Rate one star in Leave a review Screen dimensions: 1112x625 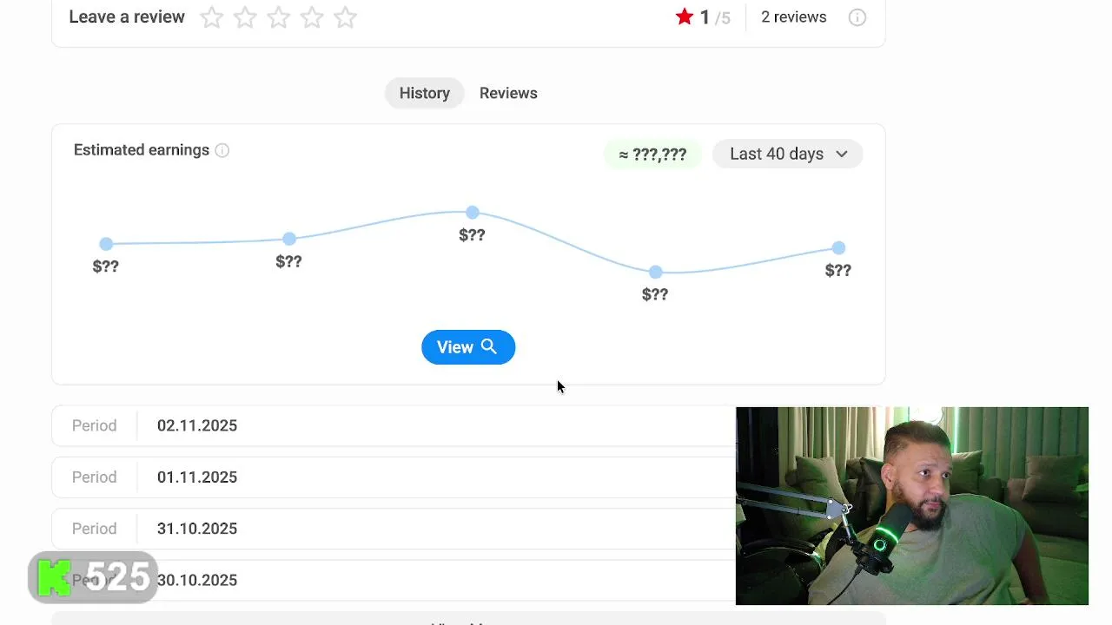[x=212, y=17]
